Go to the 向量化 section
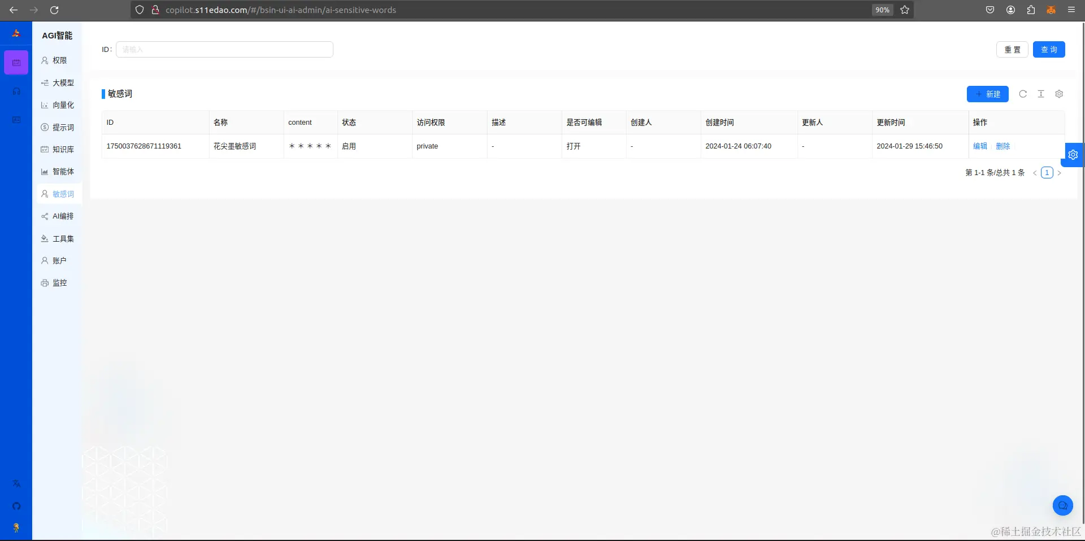 pyautogui.click(x=59, y=105)
